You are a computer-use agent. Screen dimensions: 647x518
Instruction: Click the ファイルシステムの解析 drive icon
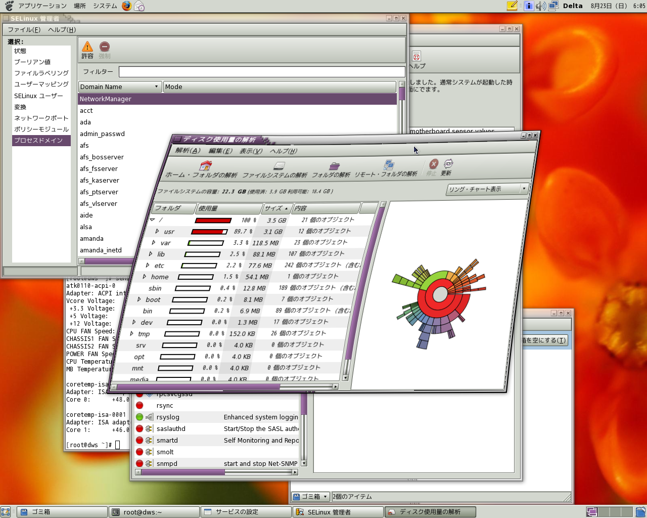279,166
